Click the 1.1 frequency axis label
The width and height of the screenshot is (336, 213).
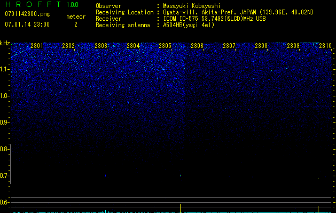click(5, 69)
